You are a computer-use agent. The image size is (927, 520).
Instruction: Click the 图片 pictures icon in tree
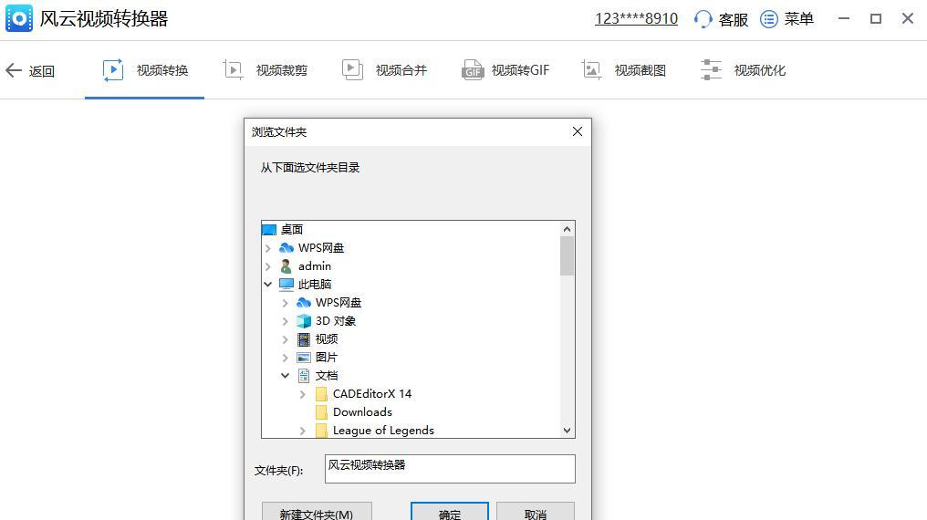coord(304,358)
